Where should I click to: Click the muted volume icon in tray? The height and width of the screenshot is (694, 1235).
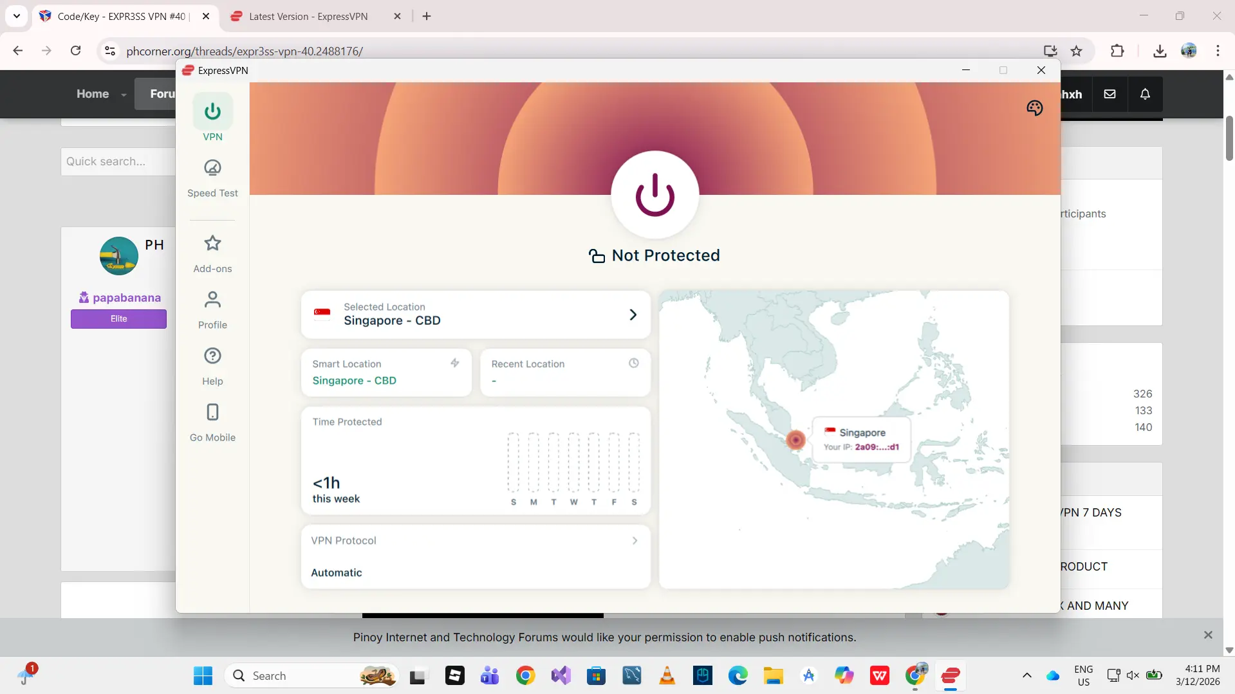[x=1133, y=676]
